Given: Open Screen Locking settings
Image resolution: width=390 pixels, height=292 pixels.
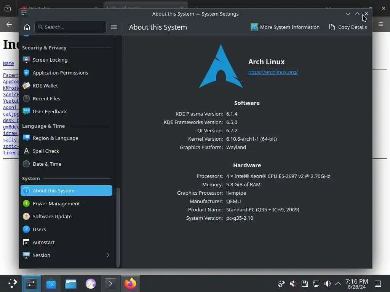Looking at the screenshot, I should pyautogui.click(x=66, y=60).
